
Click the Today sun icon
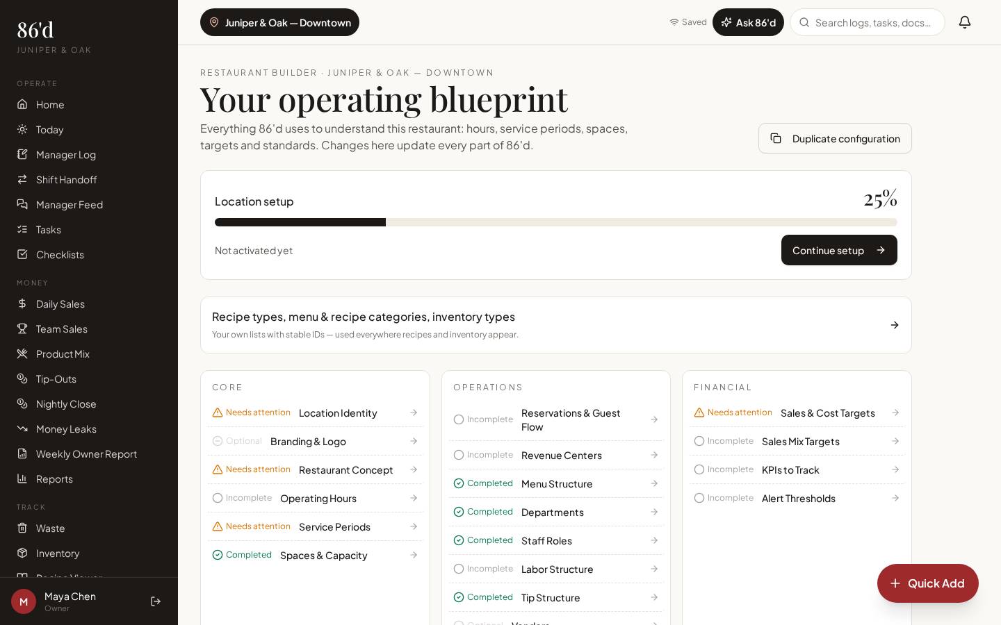pyautogui.click(x=22, y=129)
